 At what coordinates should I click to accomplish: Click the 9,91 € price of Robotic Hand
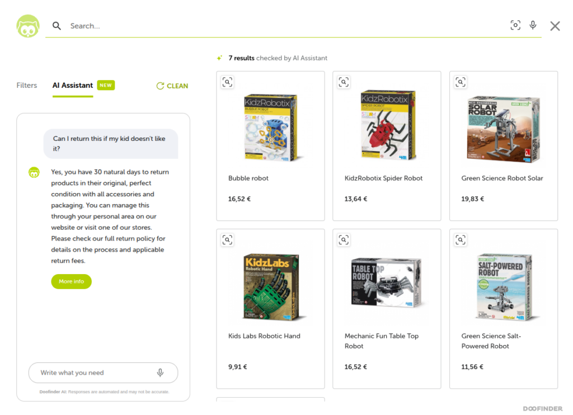(237, 367)
